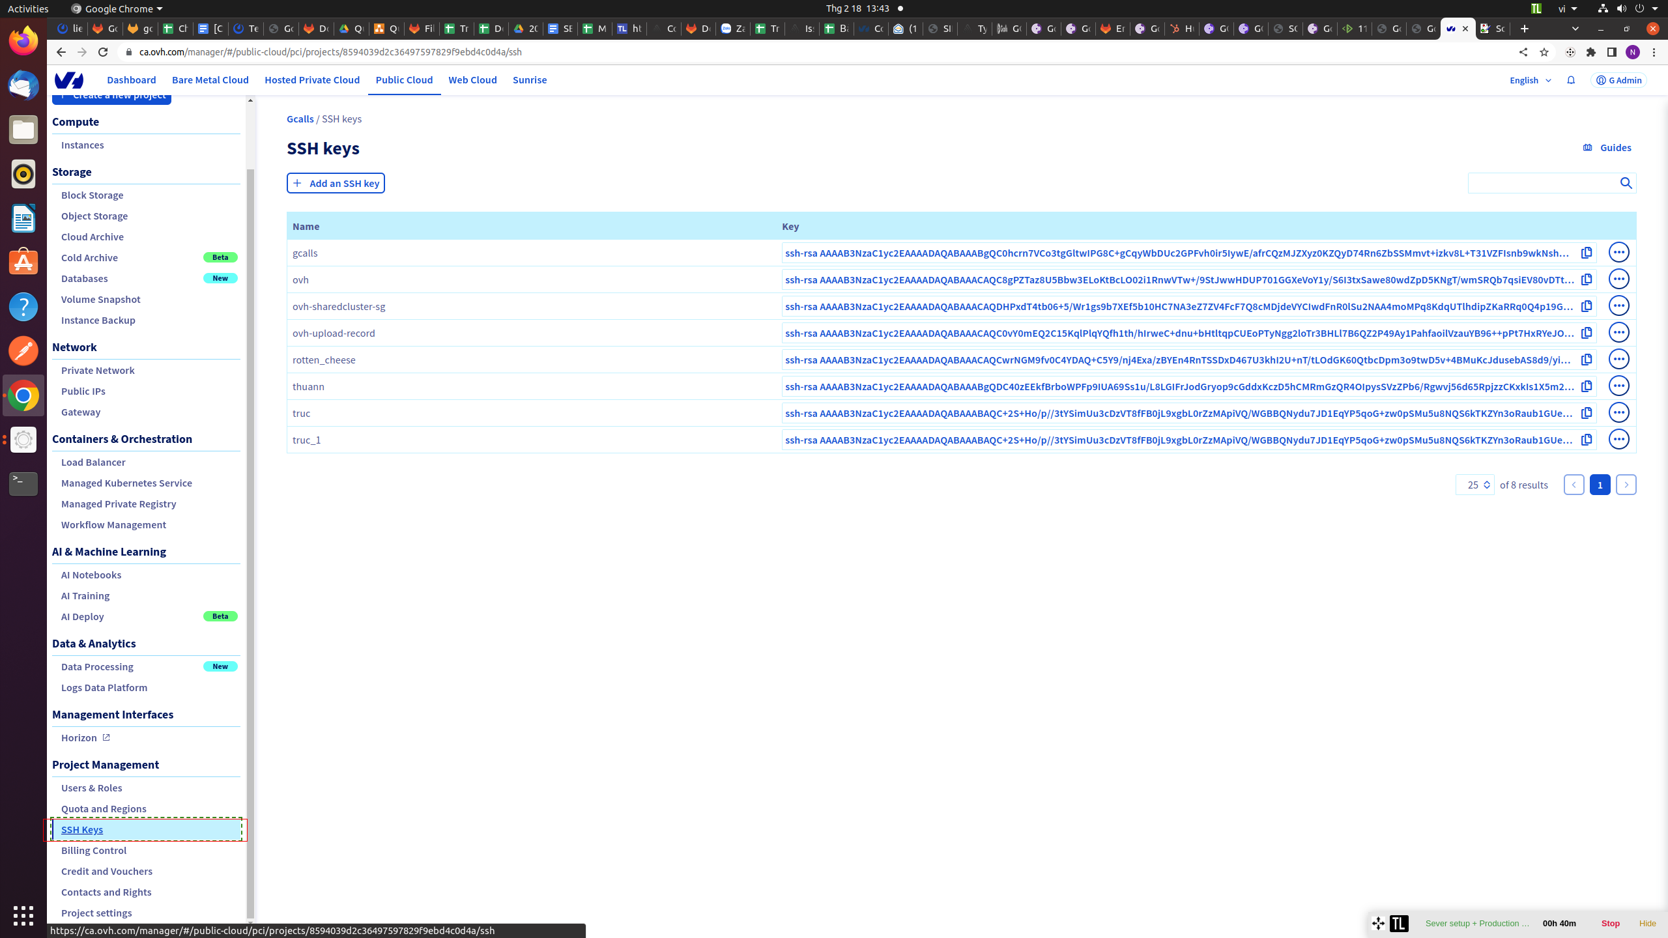Go to next results page arrow
This screenshot has height=938, width=1668.
coord(1626,485)
